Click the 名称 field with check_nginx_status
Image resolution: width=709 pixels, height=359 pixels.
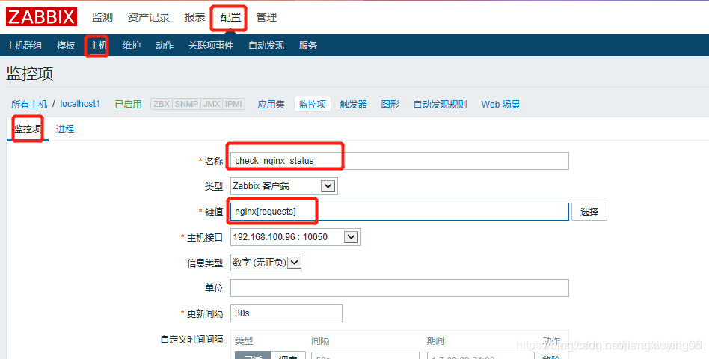pos(399,161)
